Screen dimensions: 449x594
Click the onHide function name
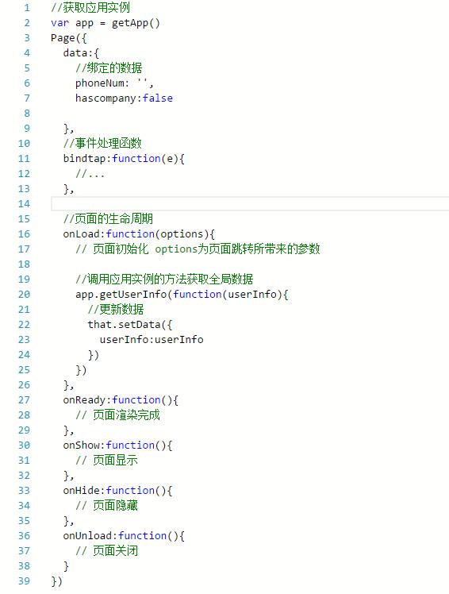tap(81, 490)
